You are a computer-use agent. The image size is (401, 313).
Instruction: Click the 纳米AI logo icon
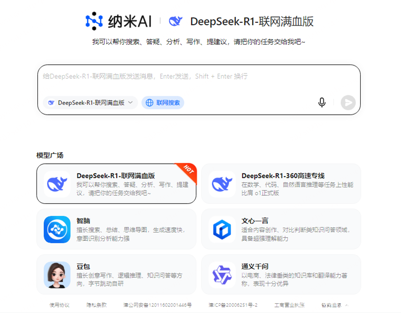(94, 21)
